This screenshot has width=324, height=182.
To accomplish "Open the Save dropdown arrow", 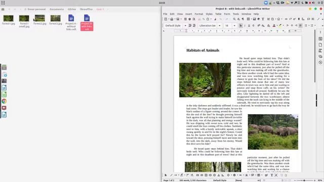I will coord(181,19).
